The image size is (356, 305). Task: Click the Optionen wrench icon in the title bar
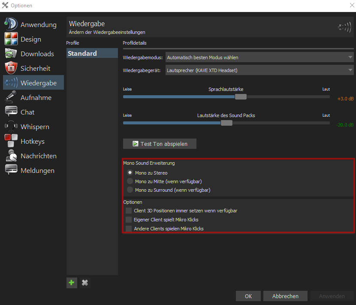point(5,5)
